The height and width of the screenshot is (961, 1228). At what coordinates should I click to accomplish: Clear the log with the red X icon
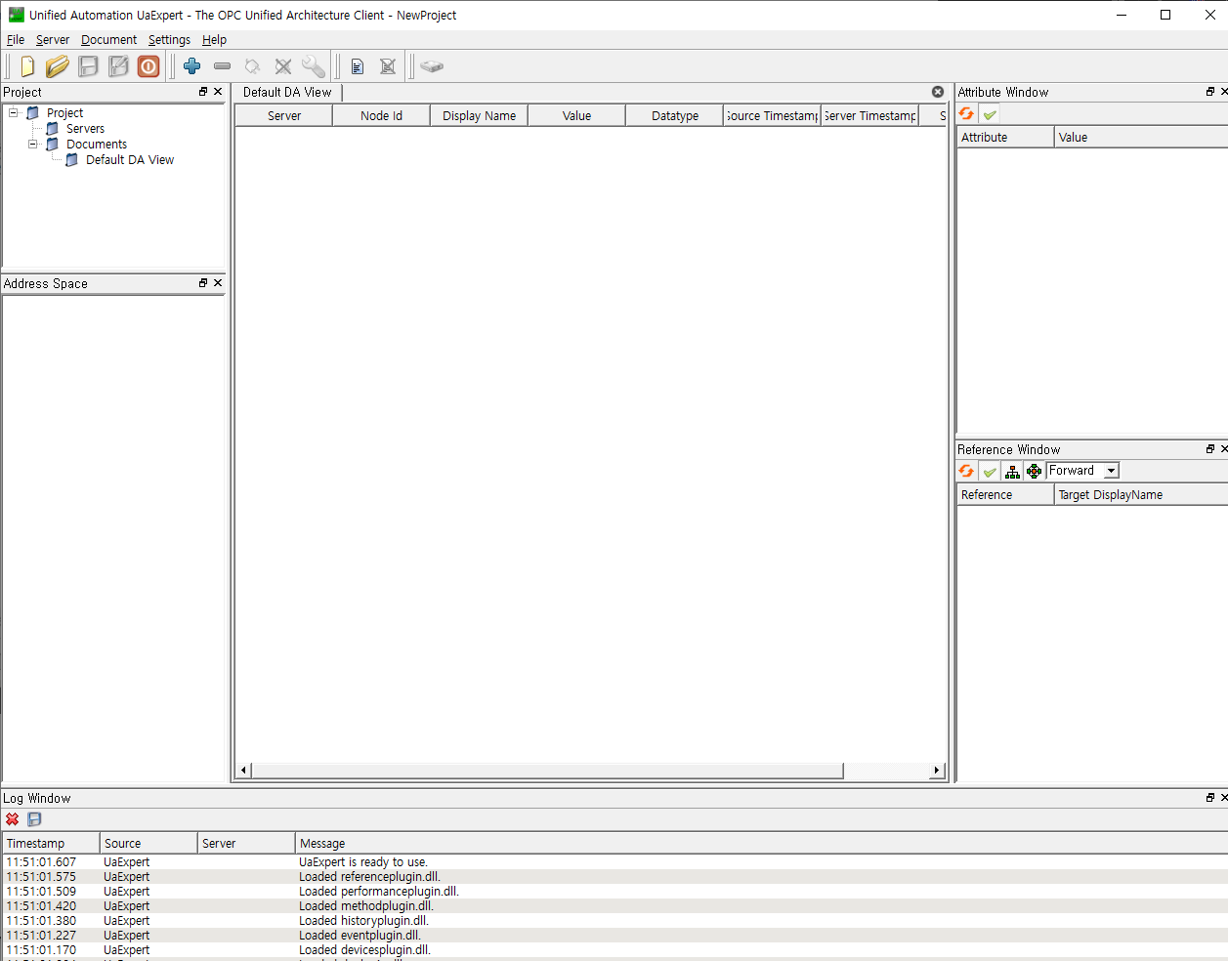(x=13, y=819)
